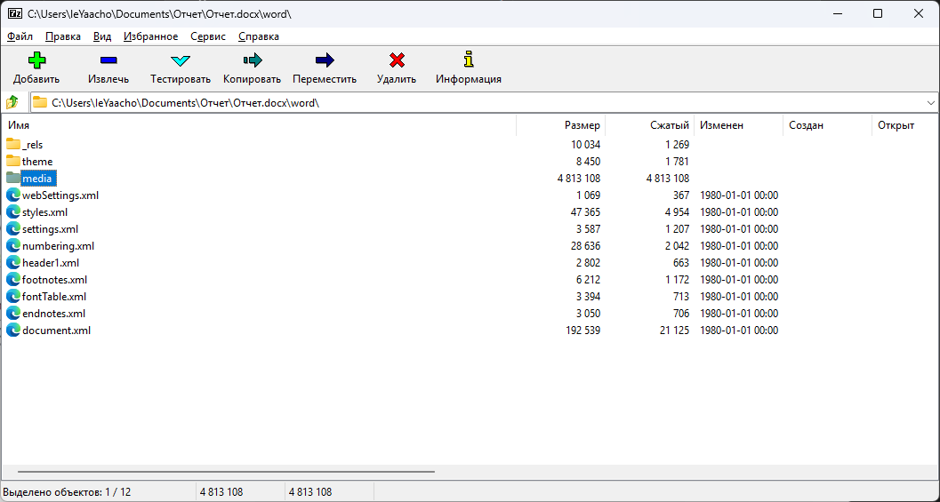Click the Move (Переместить) blue arrow icon
The width and height of the screenshot is (940, 502).
[x=325, y=60]
